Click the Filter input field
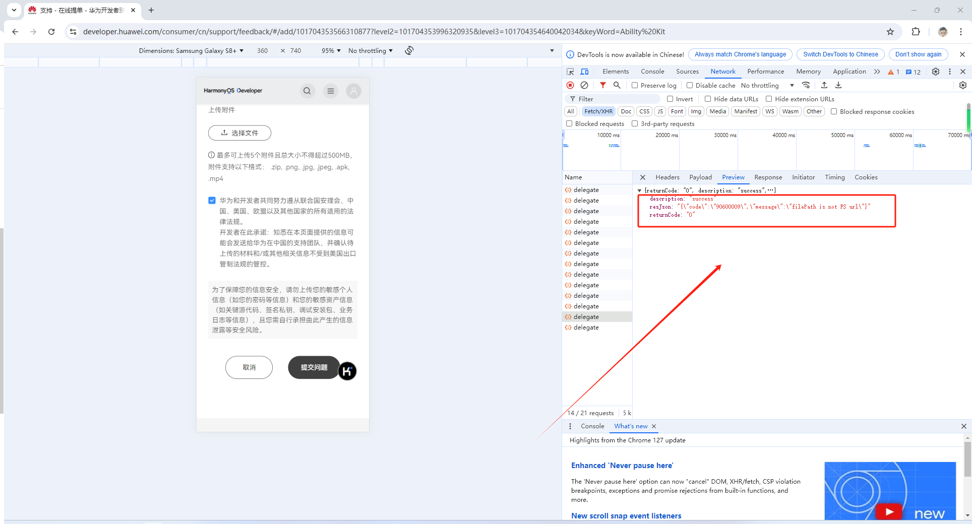The height and width of the screenshot is (524, 972). tap(613, 99)
